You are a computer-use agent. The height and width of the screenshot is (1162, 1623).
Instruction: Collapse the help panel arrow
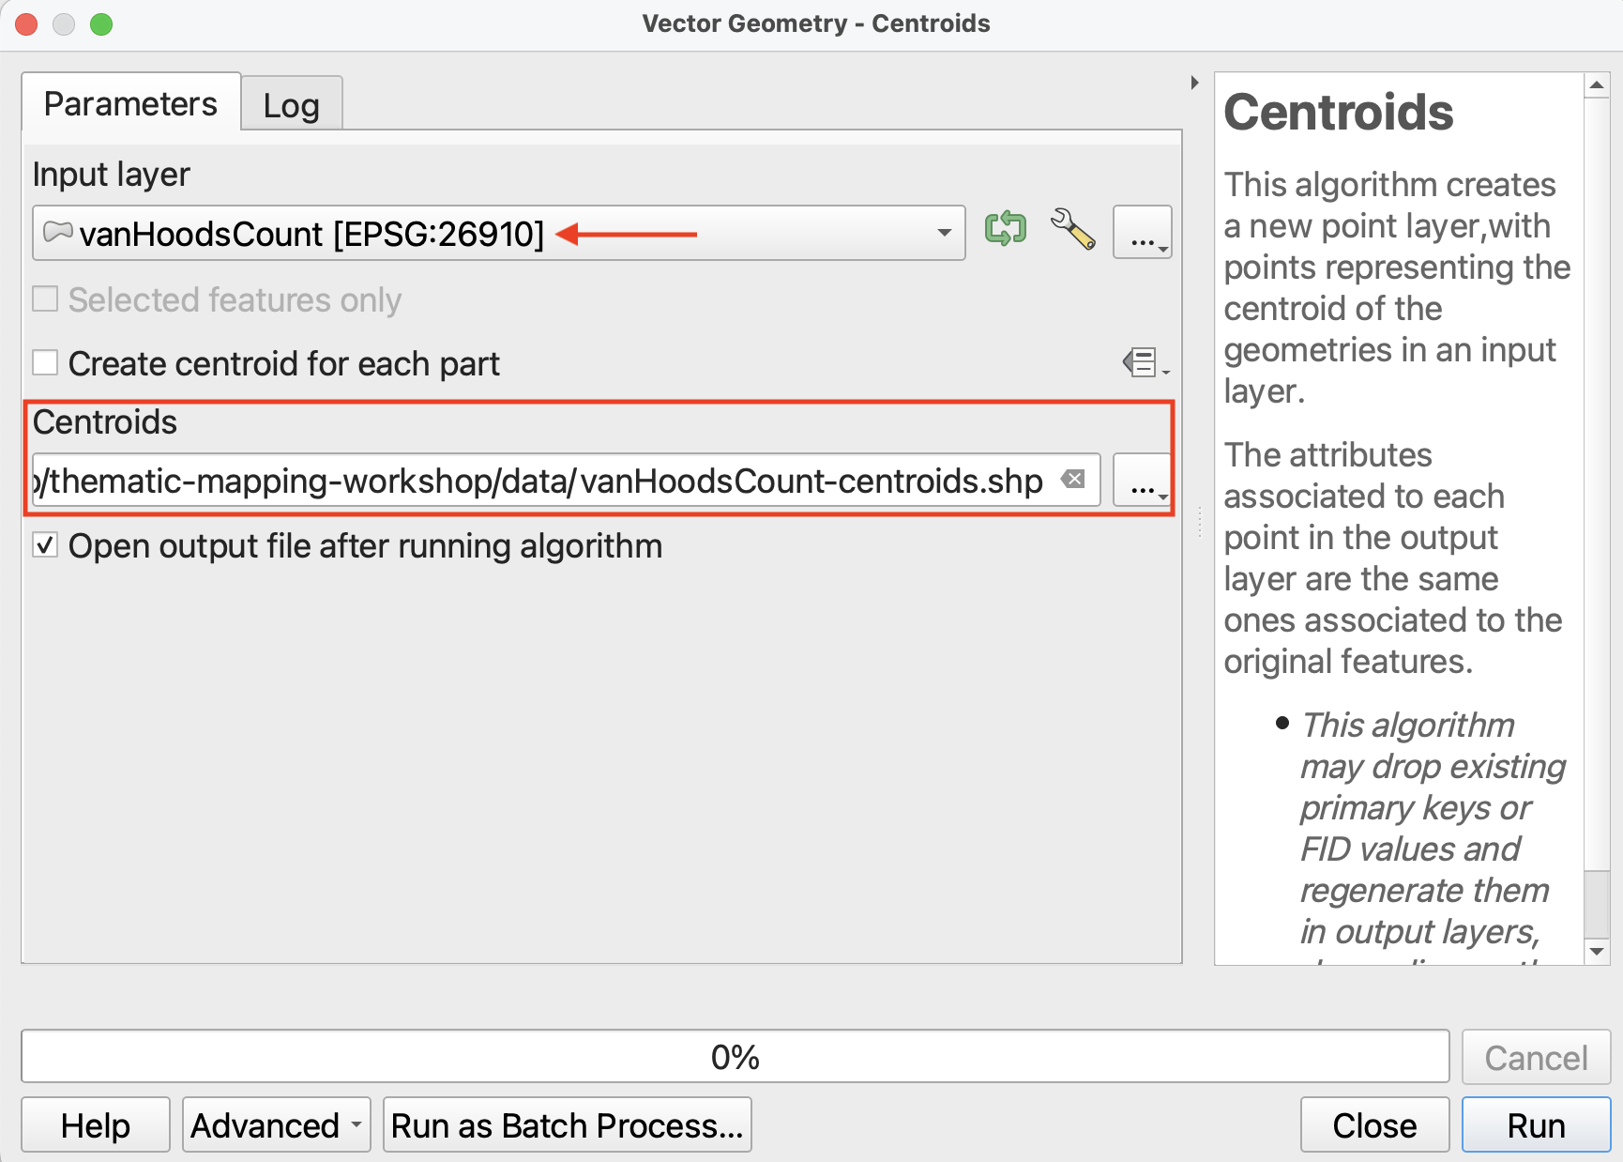[x=1194, y=83]
